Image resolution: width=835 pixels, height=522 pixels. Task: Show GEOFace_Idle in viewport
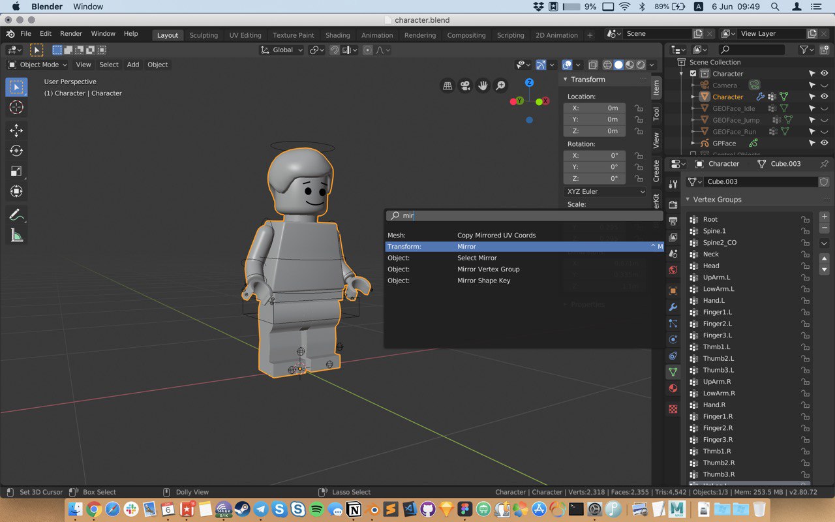coord(825,108)
